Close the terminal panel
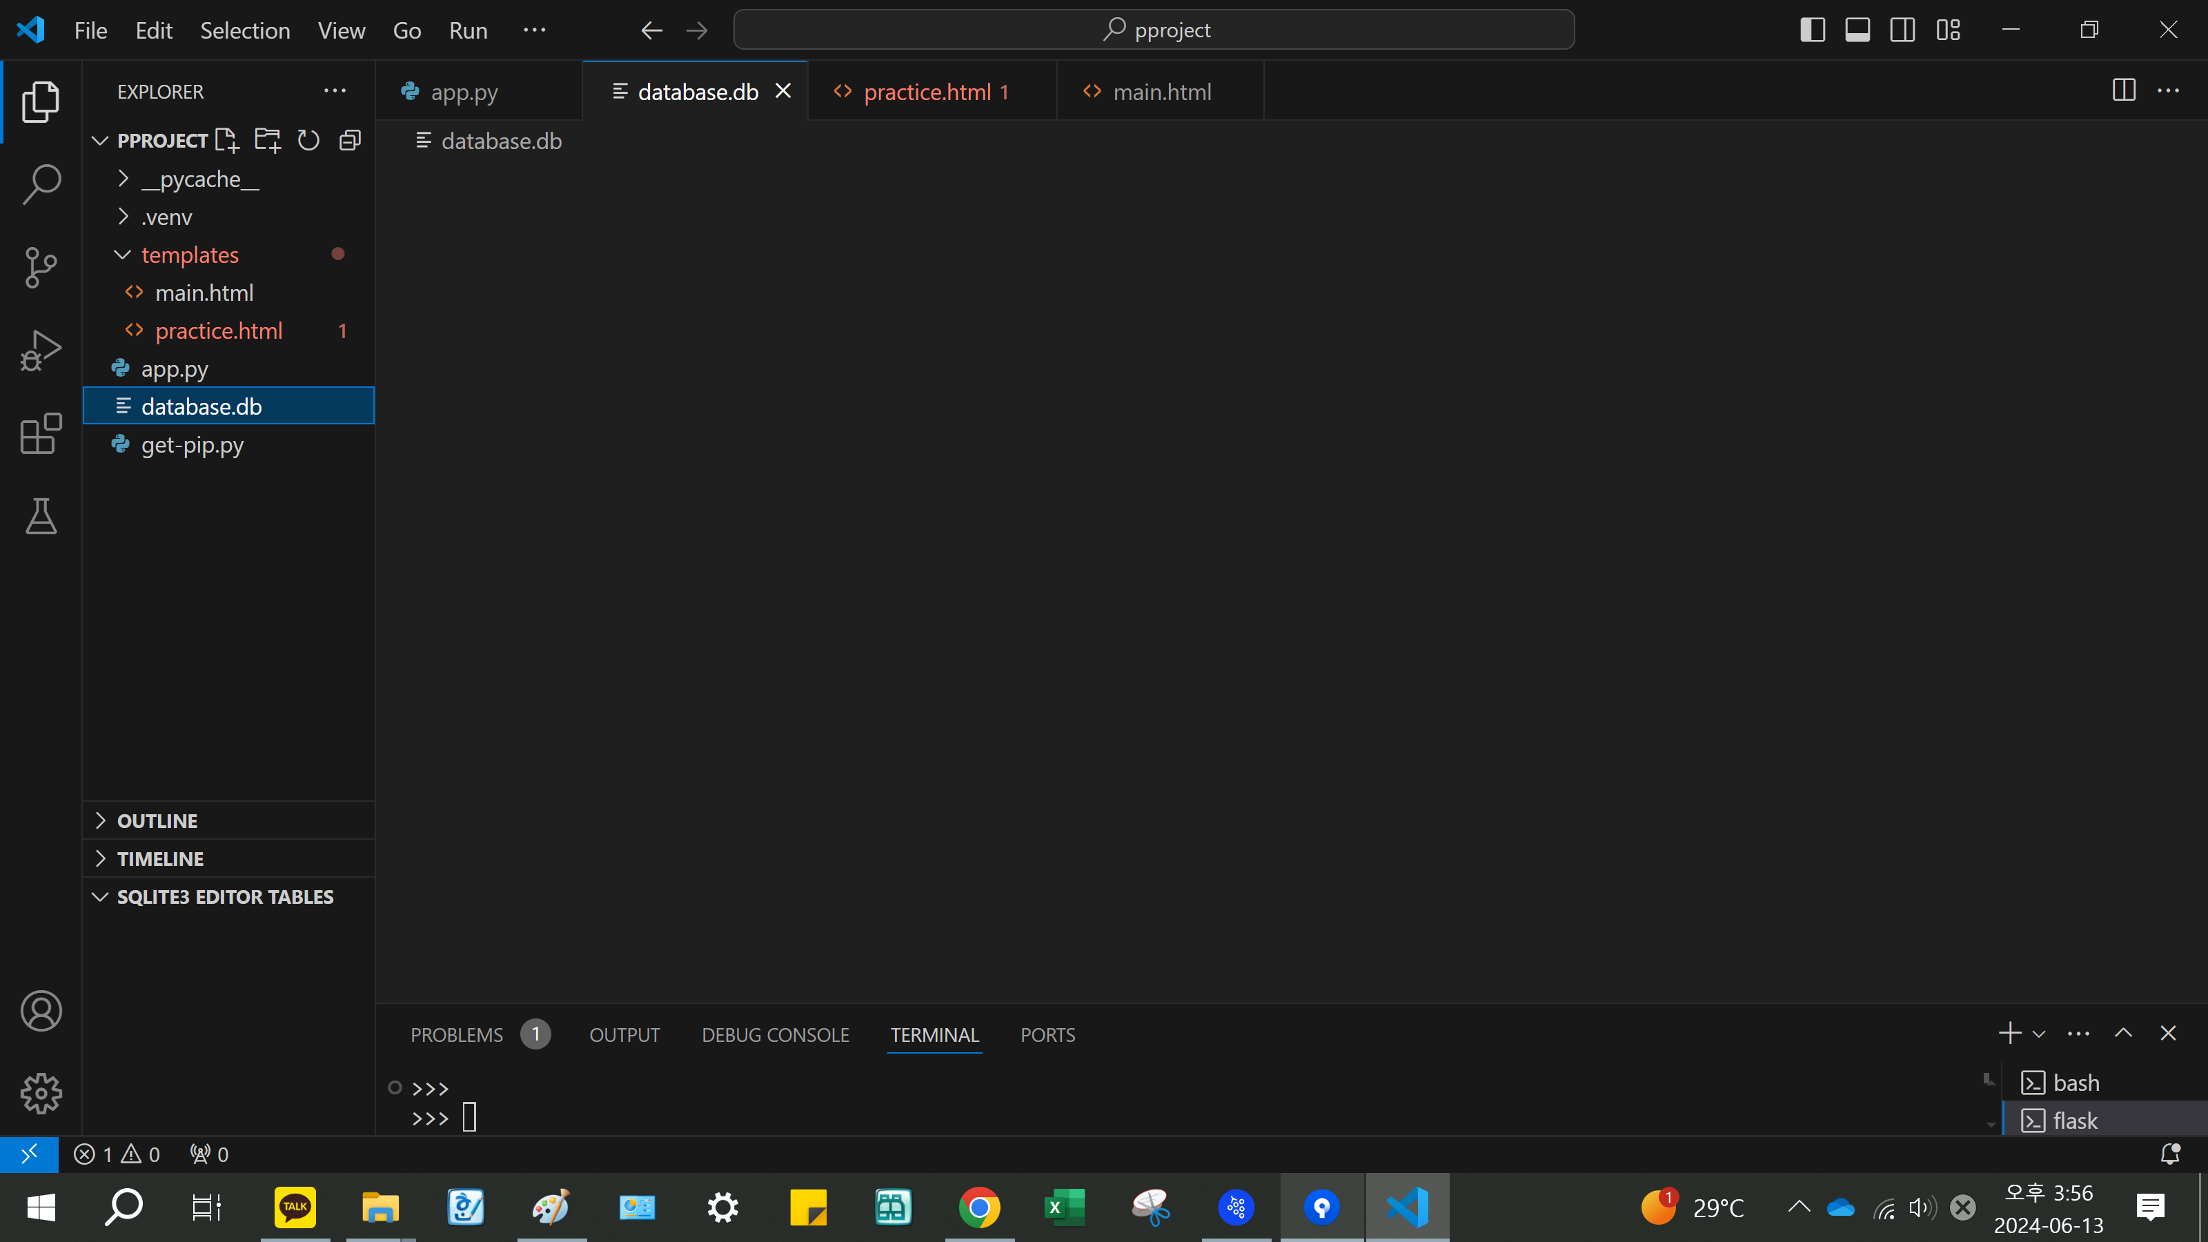The image size is (2208, 1242). [2169, 1034]
